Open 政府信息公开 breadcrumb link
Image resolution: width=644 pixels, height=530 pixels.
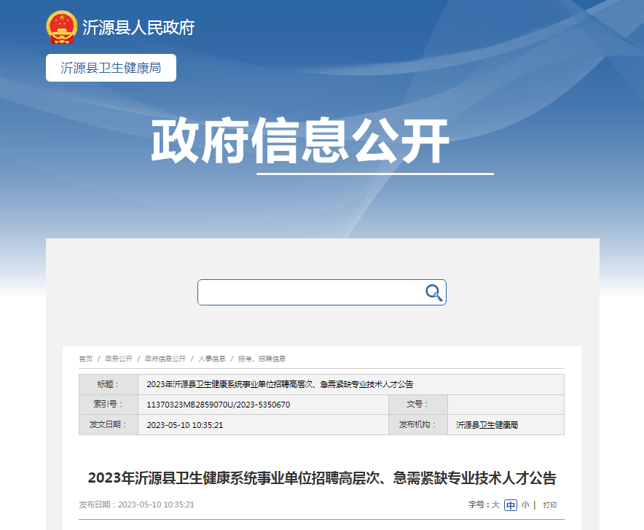[165, 359]
